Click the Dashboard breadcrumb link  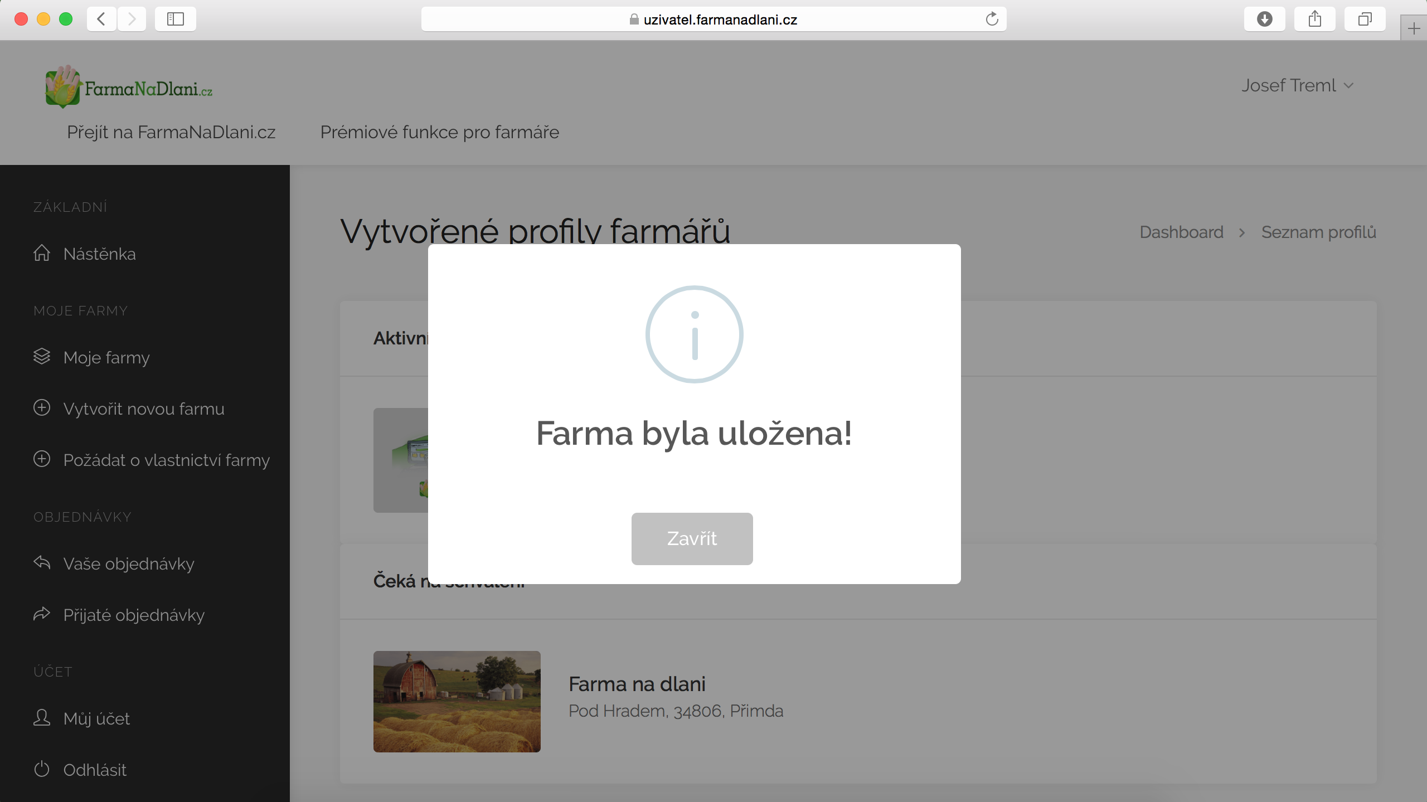1181,232
